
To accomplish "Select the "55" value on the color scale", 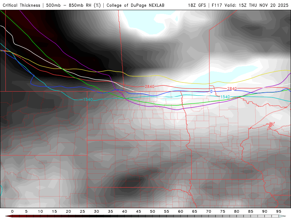I will click(167, 211).
